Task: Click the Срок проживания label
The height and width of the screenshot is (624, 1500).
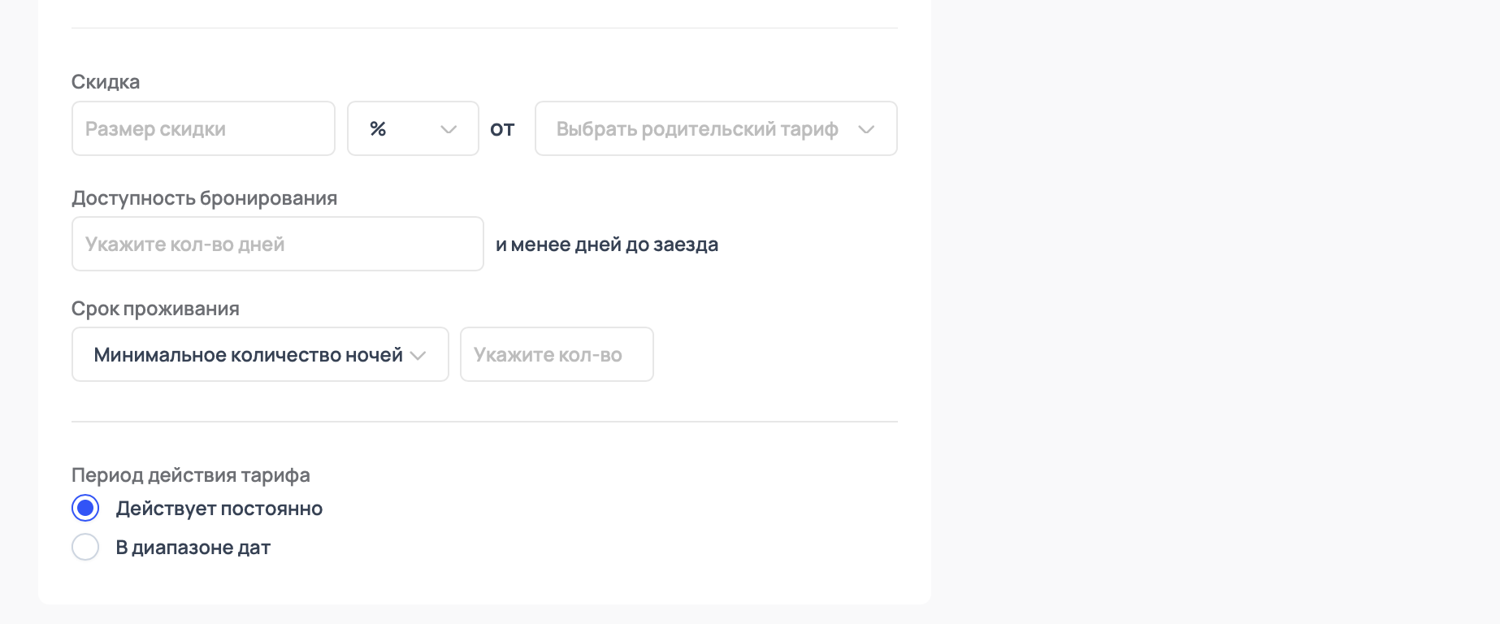Action: [x=155, y=309]
